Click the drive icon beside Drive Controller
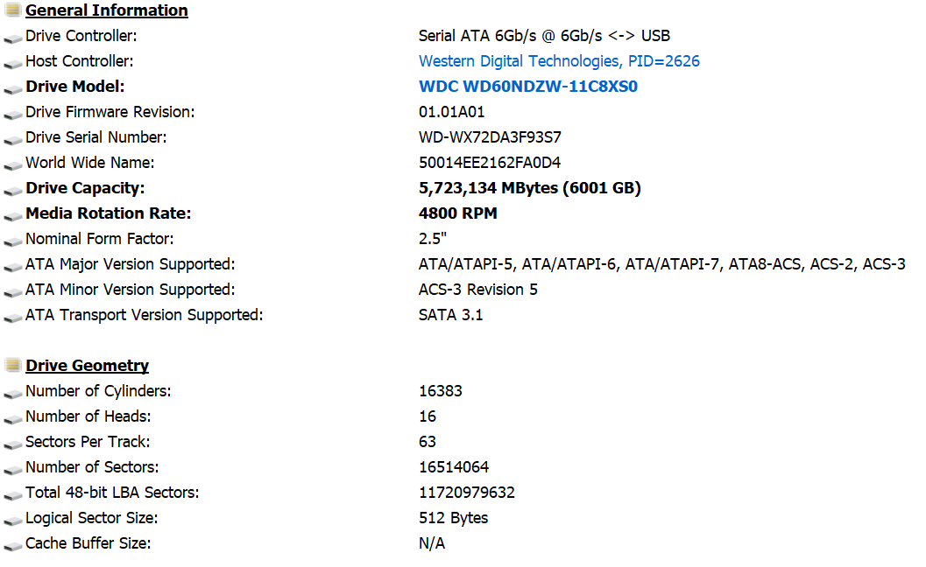 pyautogui.click(x=13, y=38)
